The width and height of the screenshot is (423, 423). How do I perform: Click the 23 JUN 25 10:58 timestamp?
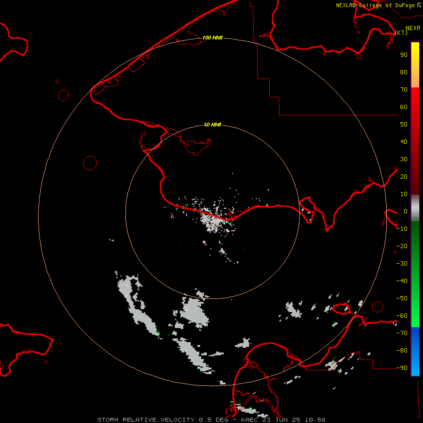coord(293,420)
